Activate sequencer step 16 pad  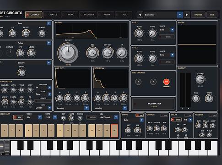(114, 131)
